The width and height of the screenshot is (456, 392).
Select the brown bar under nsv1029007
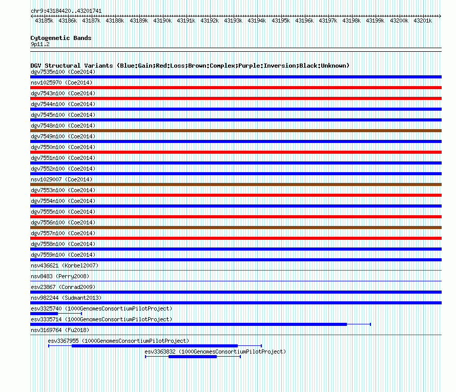[x=236, y=184]
